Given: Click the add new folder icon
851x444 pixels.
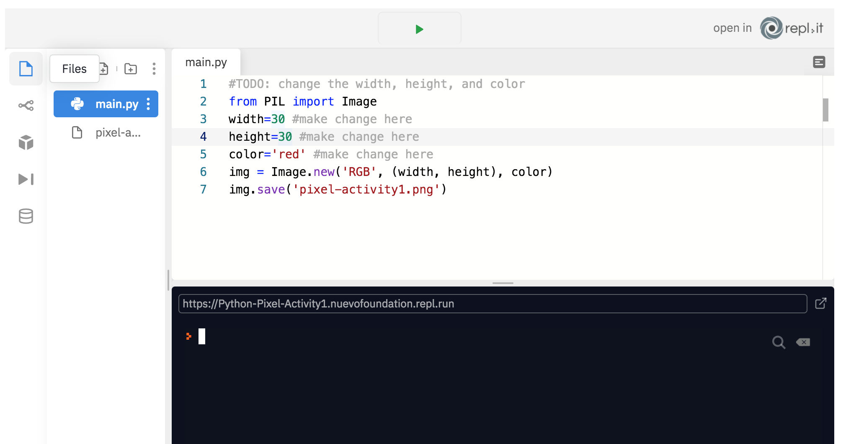Looking at the screenshot, I should pos(131,69).
